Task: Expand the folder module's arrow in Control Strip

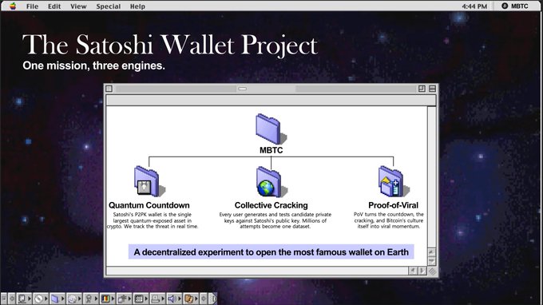Action: 62,299
